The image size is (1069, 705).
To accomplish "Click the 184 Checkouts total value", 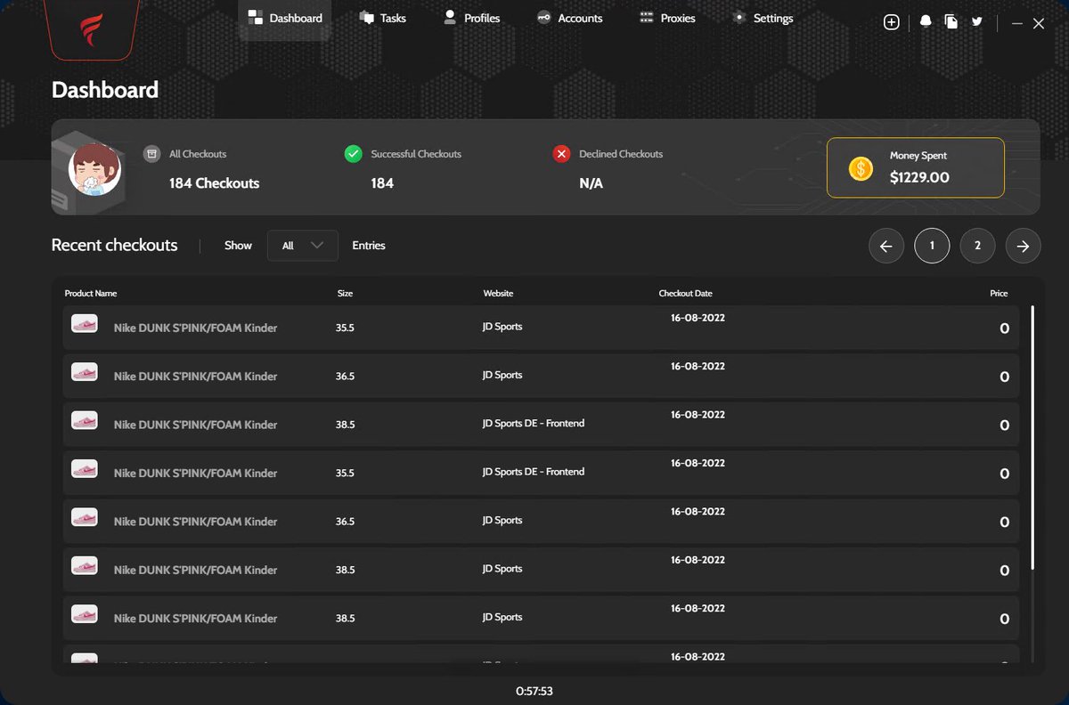I will tap(214, 183).
